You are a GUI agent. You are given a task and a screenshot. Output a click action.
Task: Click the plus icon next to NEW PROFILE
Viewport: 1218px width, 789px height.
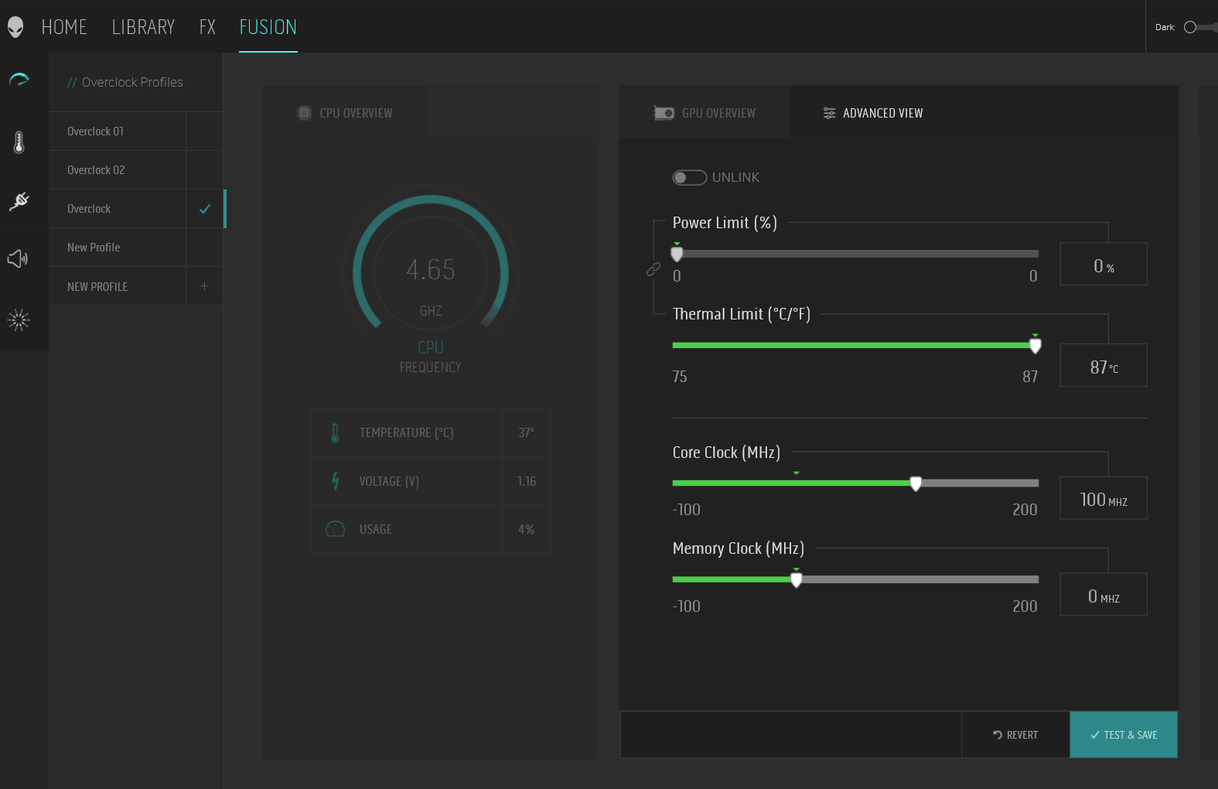pyautogui.click(x=204, y=286)
